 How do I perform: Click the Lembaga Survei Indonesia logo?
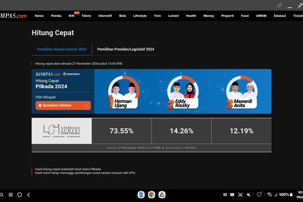(61, 130)
